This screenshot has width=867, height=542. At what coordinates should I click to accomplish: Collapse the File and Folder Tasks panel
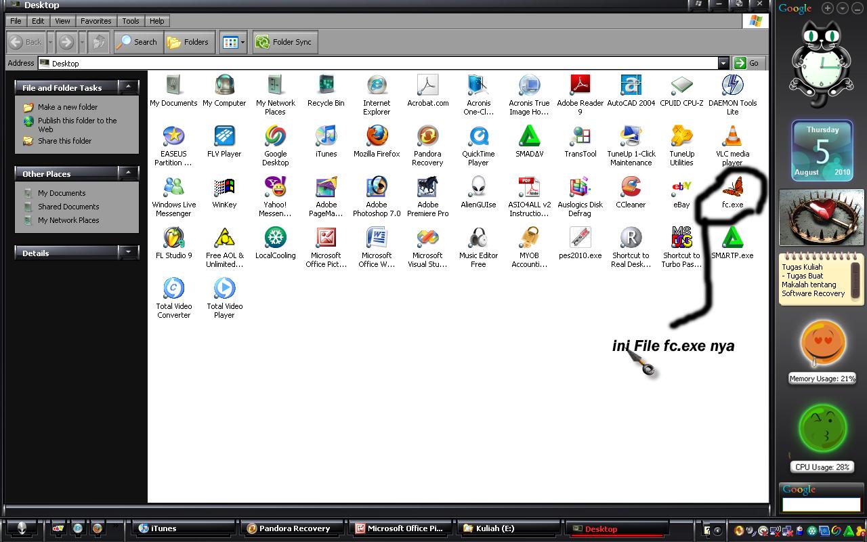click(128, 87)
